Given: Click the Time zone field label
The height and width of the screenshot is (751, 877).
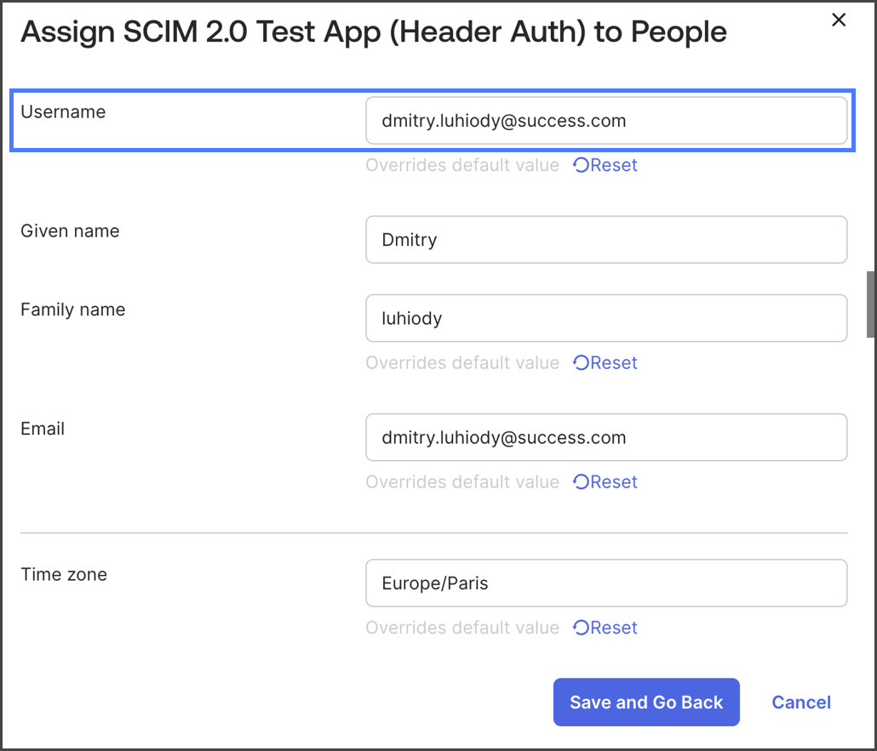Looking at the screenshot, I should (64, 575).
